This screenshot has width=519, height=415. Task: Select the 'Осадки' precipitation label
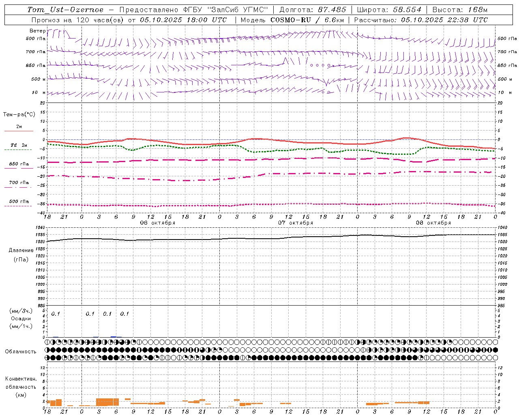click(x=21, y=319)
